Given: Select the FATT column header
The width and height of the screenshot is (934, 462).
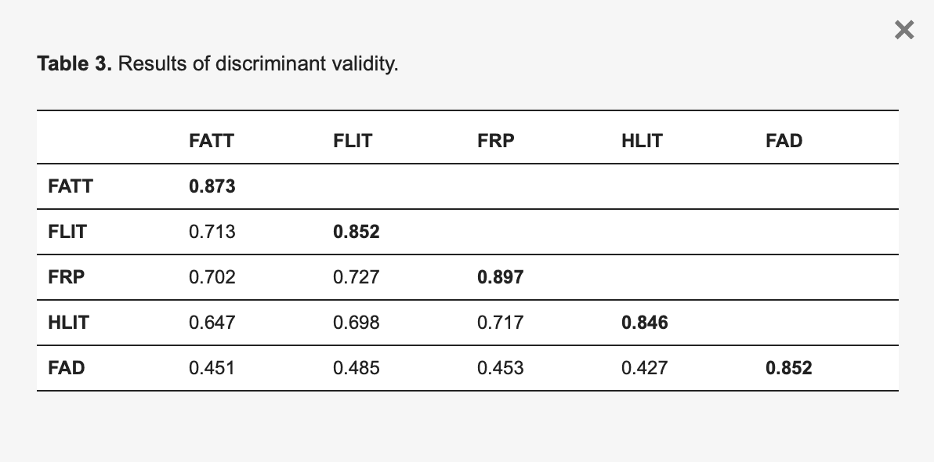Looking at the screenshot, I should 210,141.
